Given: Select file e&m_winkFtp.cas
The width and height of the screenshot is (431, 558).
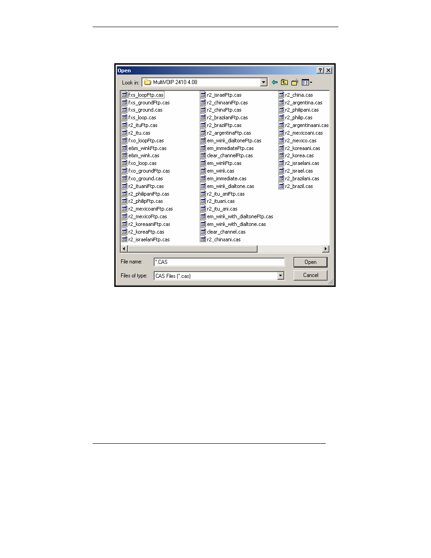Looking at the screenshot, I should point(147,148).
